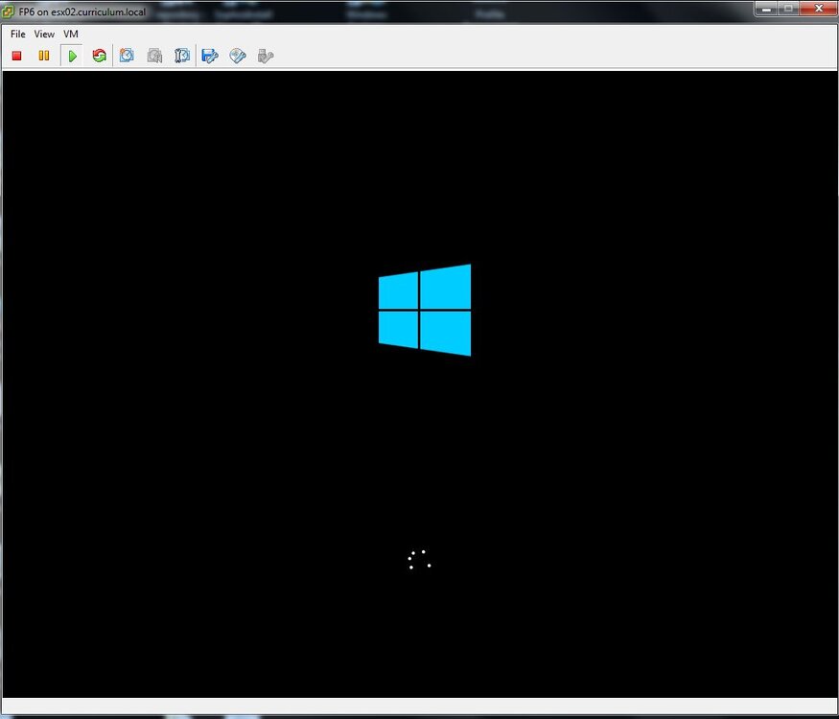Open the File menu
The height and width of the screenshot is (719, 839).
click(x=17, y=35)
